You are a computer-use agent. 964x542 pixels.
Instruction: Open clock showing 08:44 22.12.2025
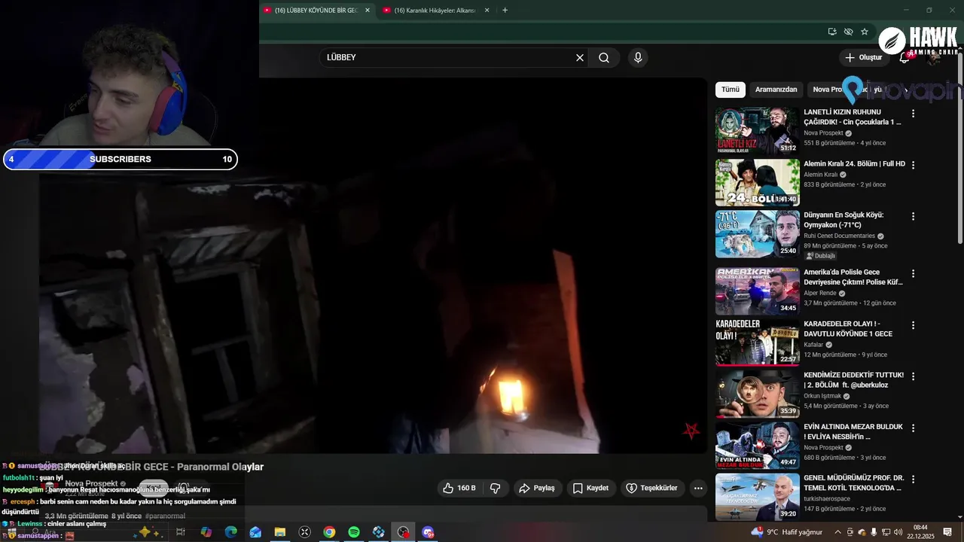pos(920,532)
